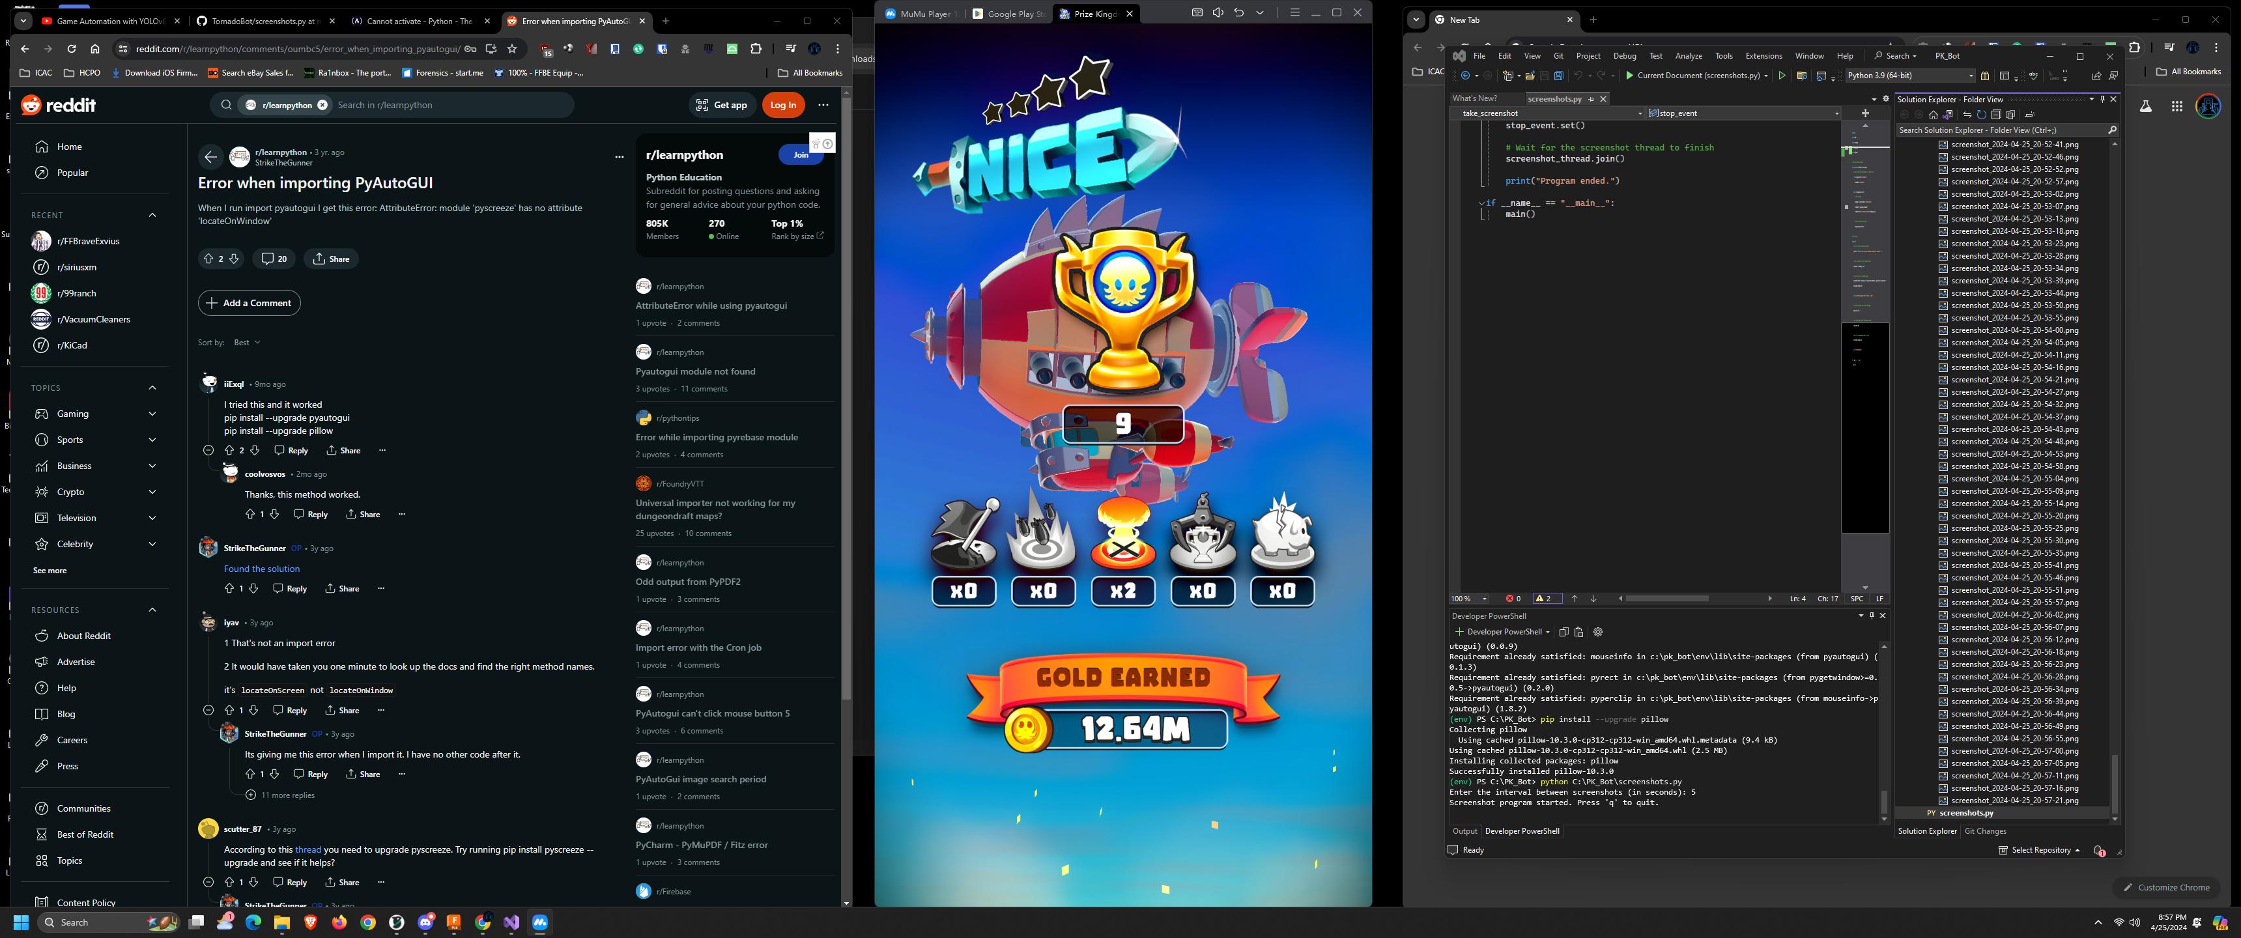Click the notifications bell in Visual Studio status bar
The width and height of the screenshot is (2241, 938).
tap(2098, 850)
